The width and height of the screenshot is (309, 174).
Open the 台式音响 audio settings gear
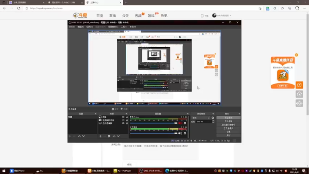(185, 133)
